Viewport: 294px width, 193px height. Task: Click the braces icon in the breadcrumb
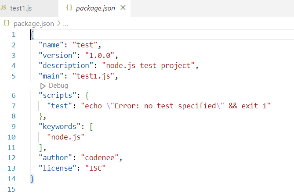click(x=7, y=23)
